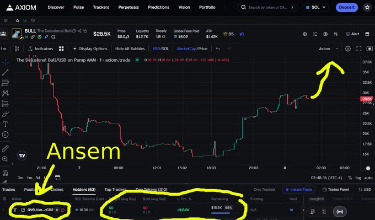The width and height of the screenshot is (375, 220).
Task: Open the Pulse page
Action: 78,7
